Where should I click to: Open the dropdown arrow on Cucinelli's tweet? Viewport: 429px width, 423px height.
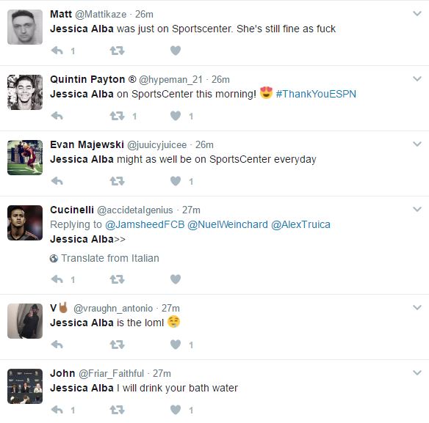(x=417, y=209)
